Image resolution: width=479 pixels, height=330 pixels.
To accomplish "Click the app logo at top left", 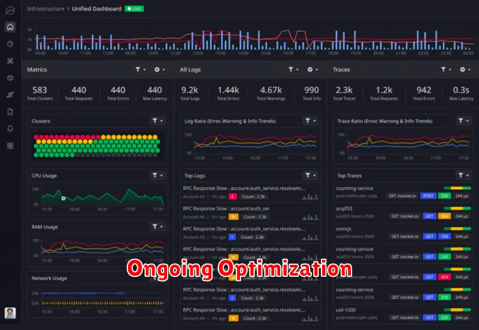I will [10, 10].
